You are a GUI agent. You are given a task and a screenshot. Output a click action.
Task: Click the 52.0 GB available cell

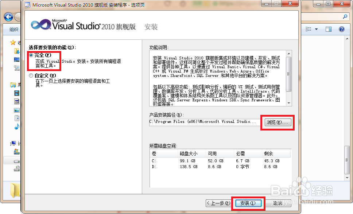tap(216, 161)
